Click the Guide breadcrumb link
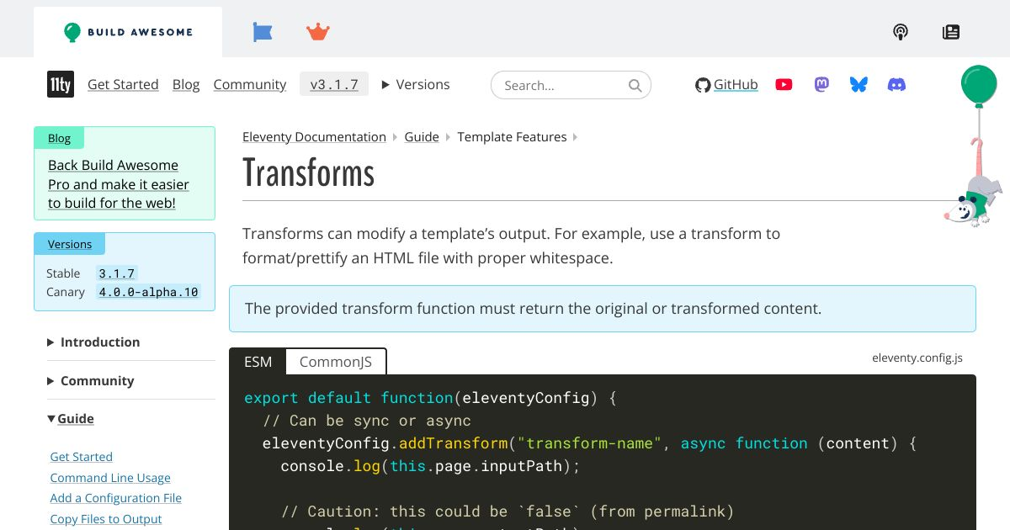Viewport: 1010px width, 530px height. pyautogui.click(x=422, y=137)
